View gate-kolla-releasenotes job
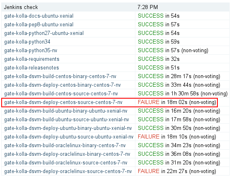This screenshot has width=233, height=178. (x=32, y=68)
